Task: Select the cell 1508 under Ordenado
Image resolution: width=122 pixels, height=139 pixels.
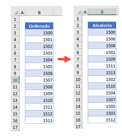Action: click(39, 87)
